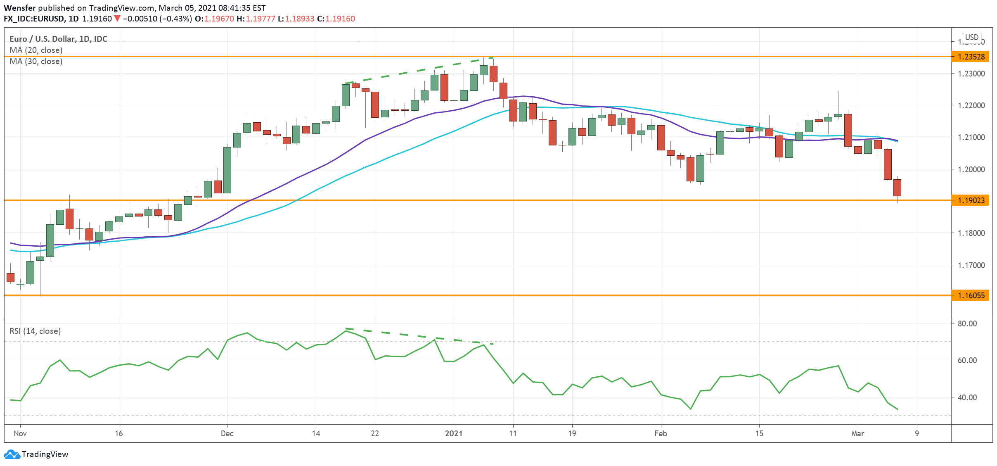The image size is (997, 466).
Task: Click the 1.20000 level on the price scale
Action: [971, 169]
